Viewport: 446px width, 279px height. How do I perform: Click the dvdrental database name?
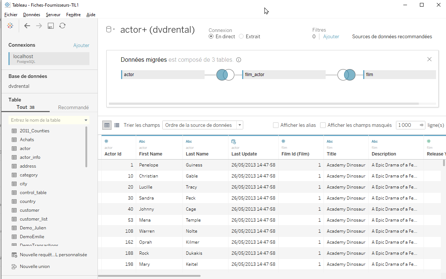19,86
